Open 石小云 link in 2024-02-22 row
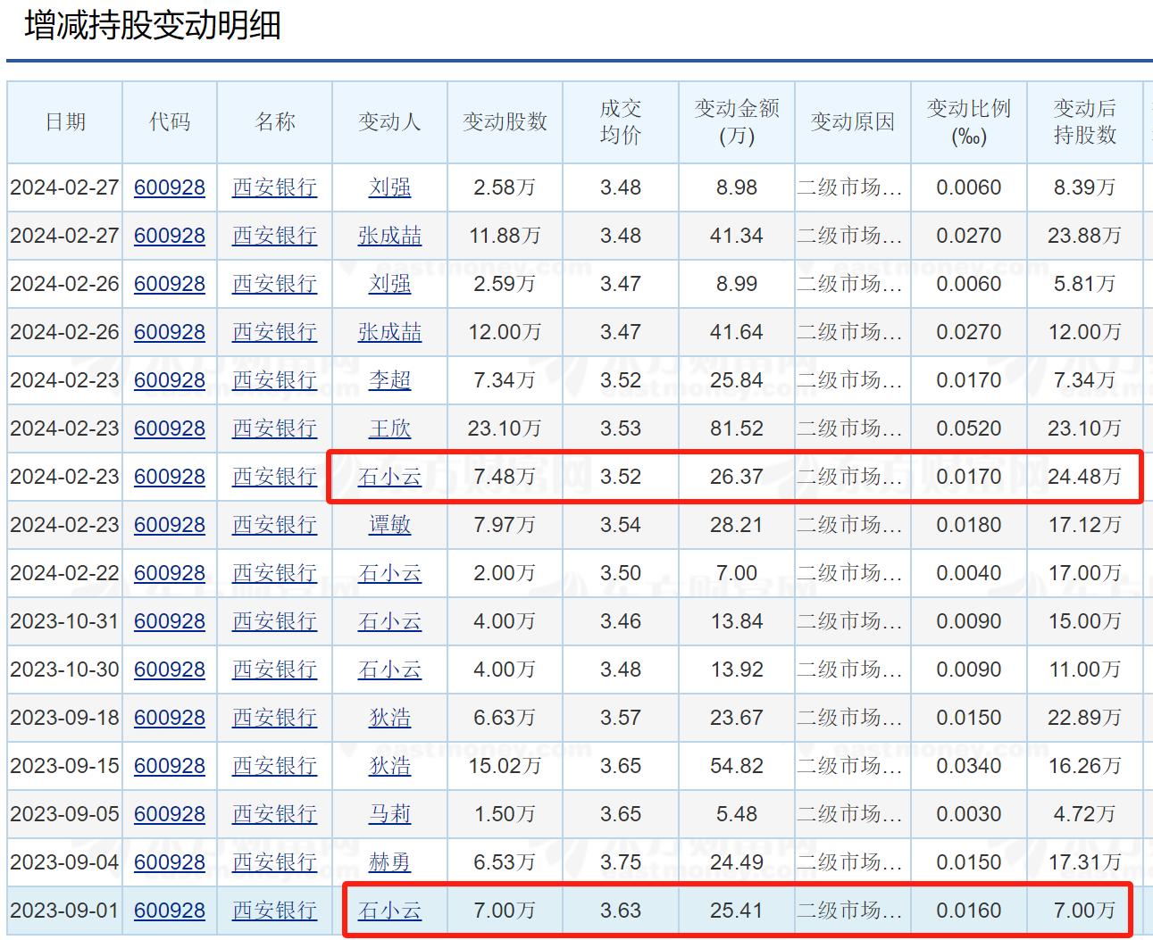 [389, 573]
